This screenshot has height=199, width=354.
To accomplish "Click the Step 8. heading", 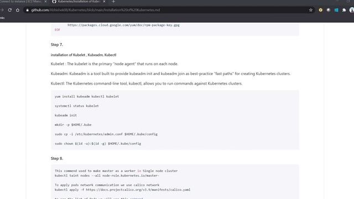I will click(x=57, y=159).
